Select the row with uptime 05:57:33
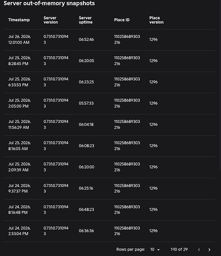This screenshot has width=221, height=256. pyautogui.click(x=109, y=103)
